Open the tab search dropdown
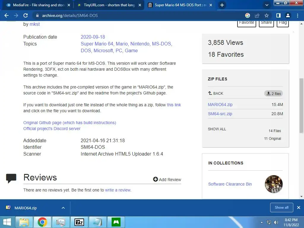 click(x=267, y=5)
